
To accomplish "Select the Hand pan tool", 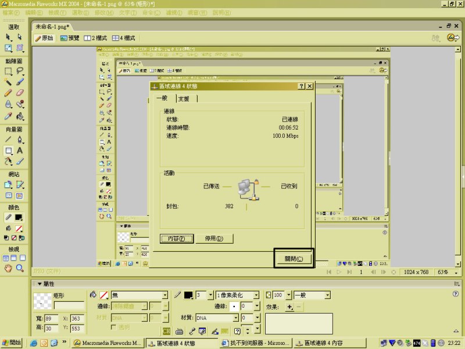I will point(8,268).
